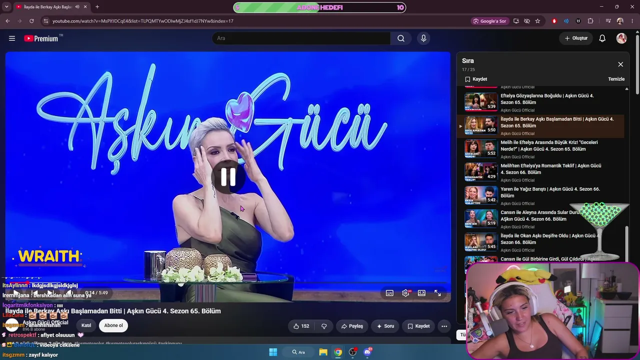Seek on the video progress bar
Image resolution: width=640 pixels, height=360 pixels.
pos(228,282)
